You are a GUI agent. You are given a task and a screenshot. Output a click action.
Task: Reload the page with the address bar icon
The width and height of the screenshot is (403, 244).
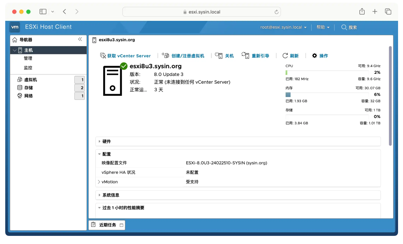276,12
